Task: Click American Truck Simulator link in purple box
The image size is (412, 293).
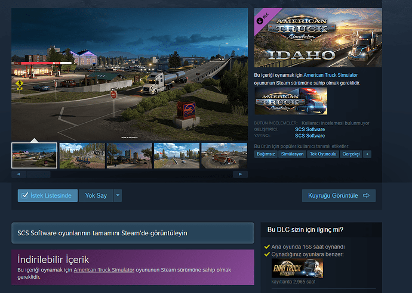Action: click(x=104, y=270)
